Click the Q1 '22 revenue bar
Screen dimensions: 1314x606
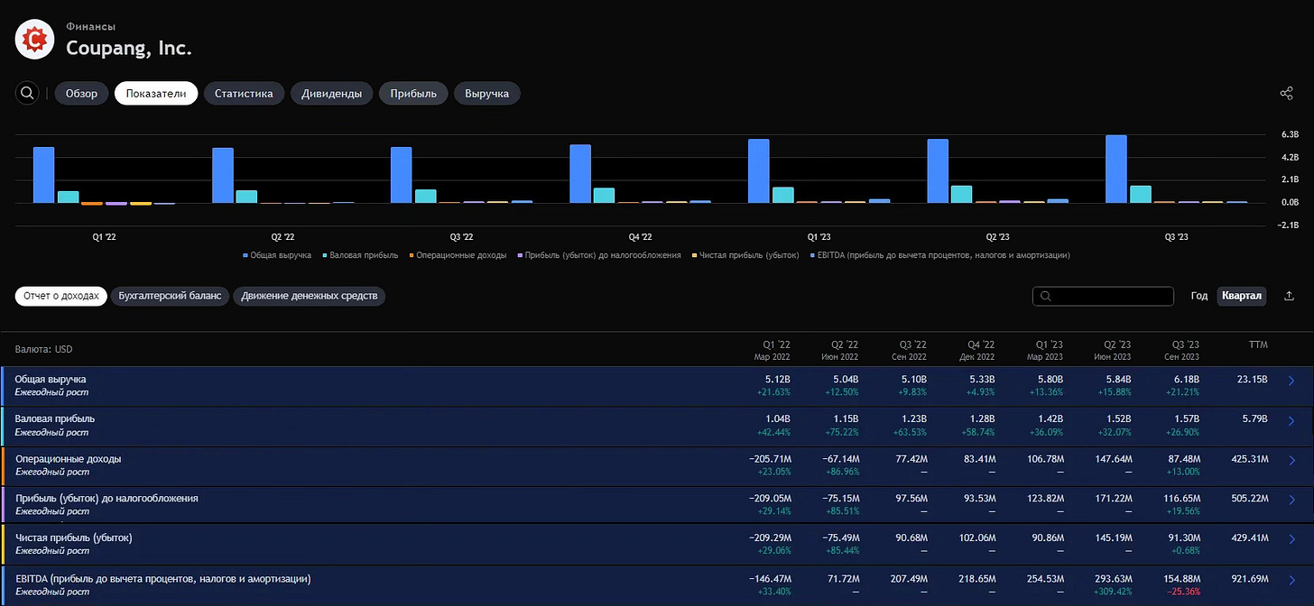(43, 175)
